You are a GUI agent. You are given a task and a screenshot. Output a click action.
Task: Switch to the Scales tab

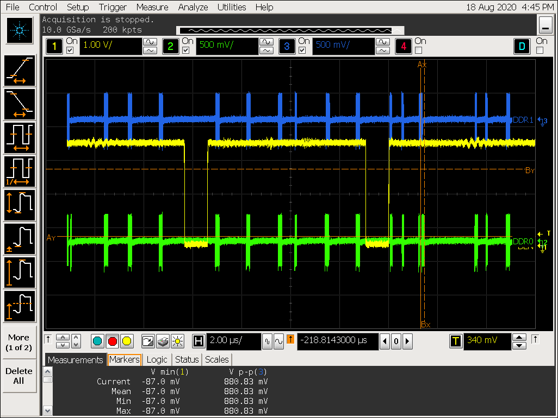216,360
